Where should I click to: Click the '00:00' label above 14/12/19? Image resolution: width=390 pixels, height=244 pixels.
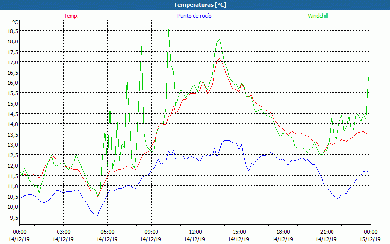(x=19, y=232)
